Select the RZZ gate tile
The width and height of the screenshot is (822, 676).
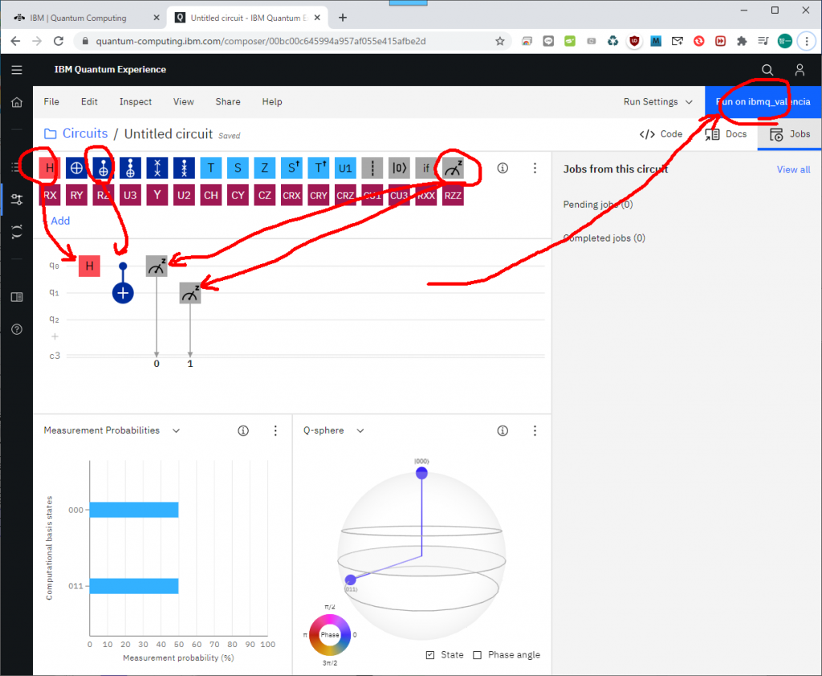[454, 194]
